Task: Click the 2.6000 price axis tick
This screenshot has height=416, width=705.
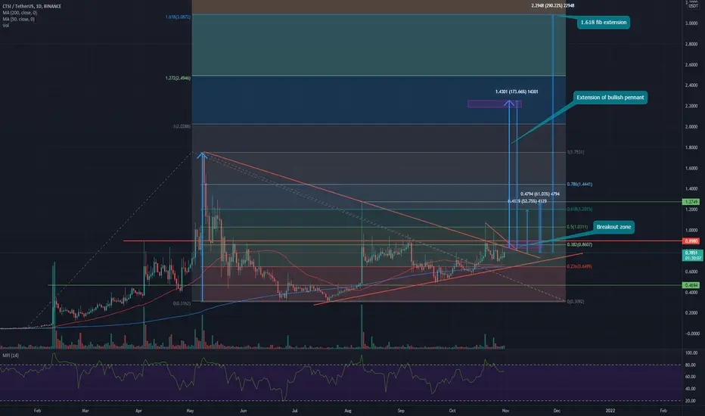Action: [x=691, y=65]
